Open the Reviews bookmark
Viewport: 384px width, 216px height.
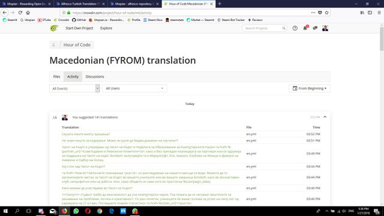(x=255, y=20)
